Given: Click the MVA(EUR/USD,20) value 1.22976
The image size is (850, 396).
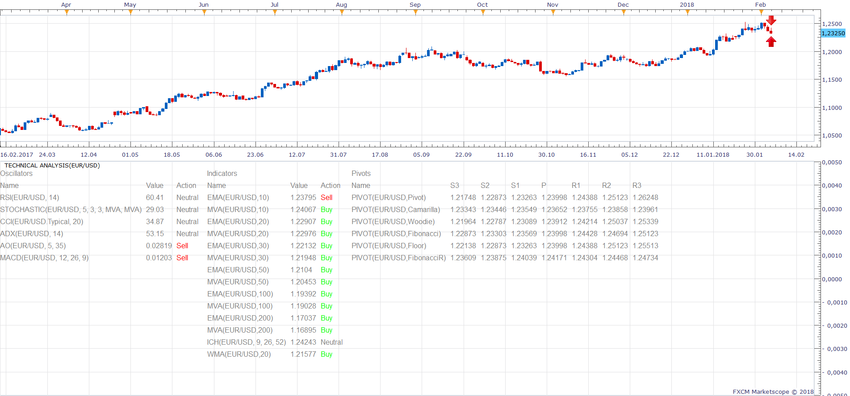Looking at the screenshot, I should tap(303, 233).
